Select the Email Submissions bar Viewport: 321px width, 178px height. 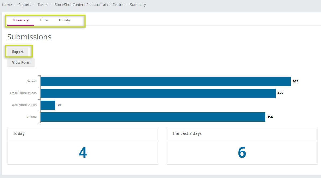coord(158,93)
